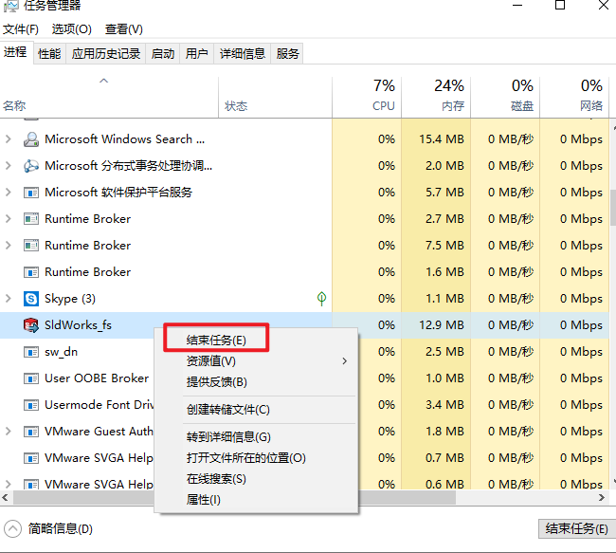Click the sw_dn process icon
Viewport: 616px width, 553px height.
click(30, 352)
